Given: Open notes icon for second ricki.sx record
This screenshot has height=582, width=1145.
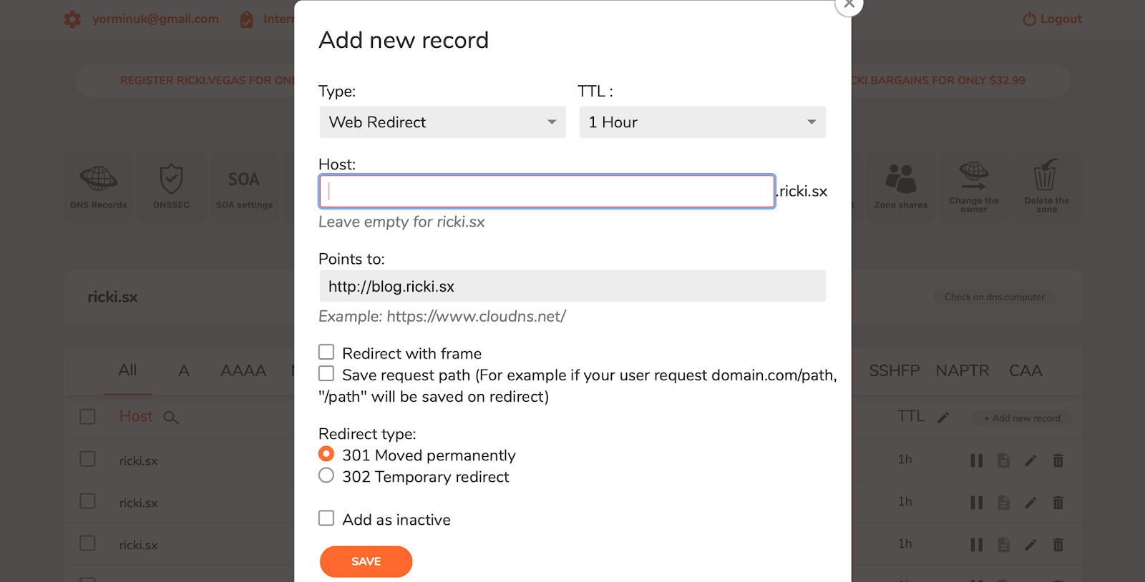Looking at the screenshot, I should pyautogui.click(x=1004, y=503).
